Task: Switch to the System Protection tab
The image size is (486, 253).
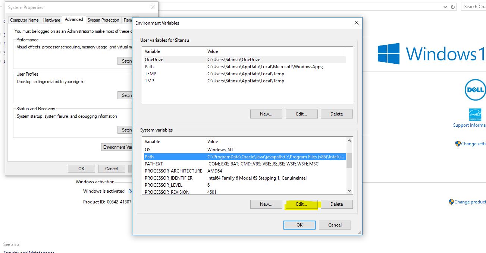Action: (103, 20)
